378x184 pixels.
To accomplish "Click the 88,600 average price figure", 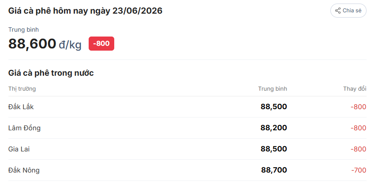I will coord(32,44).
